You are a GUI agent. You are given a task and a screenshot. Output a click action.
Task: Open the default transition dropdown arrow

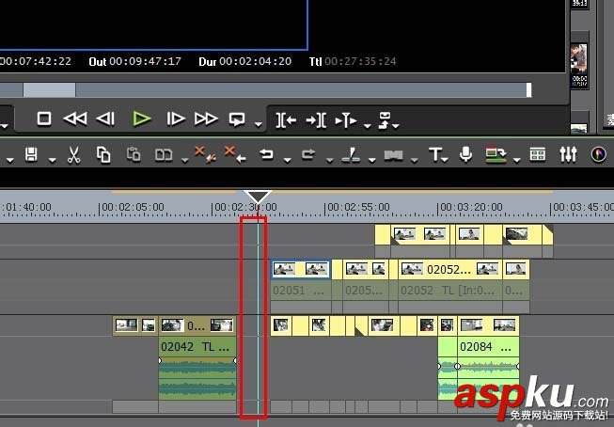[414, 160]
